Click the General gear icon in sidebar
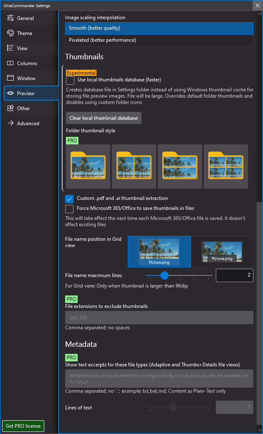The width and height of the screenshot is (263, 434). [10, 18]
